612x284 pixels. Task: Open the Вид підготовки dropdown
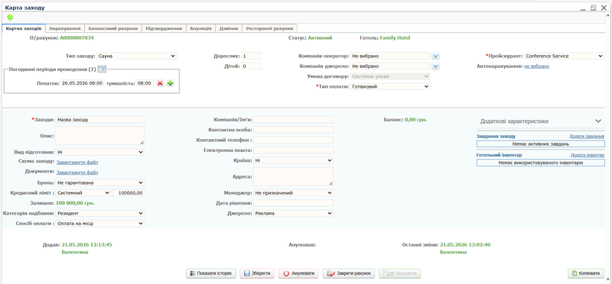[100, 152]
